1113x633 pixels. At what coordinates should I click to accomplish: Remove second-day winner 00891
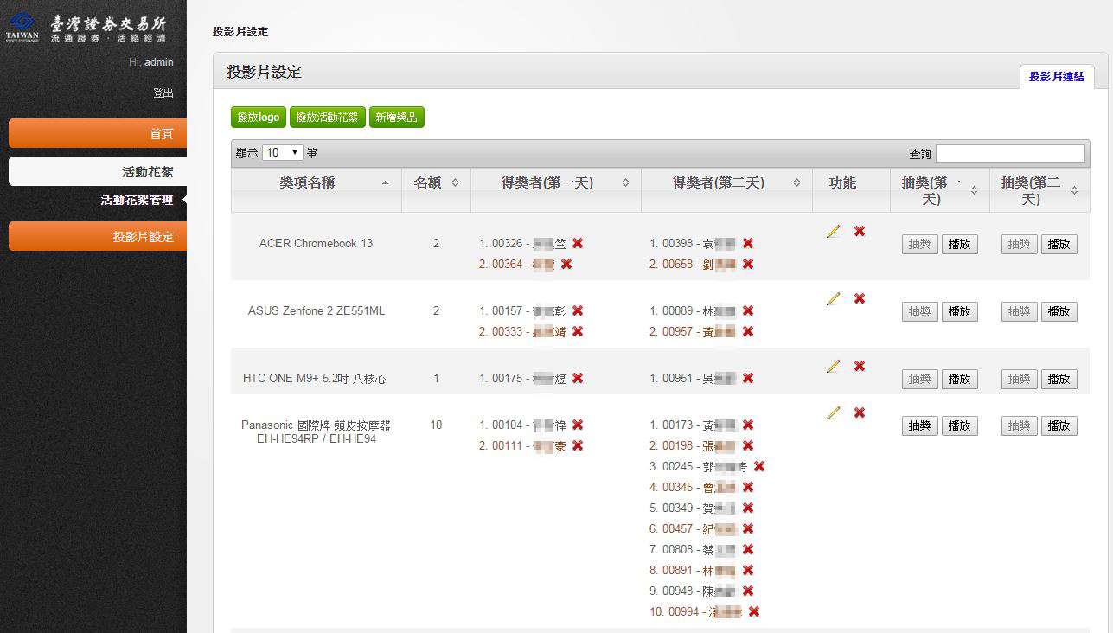748,570
